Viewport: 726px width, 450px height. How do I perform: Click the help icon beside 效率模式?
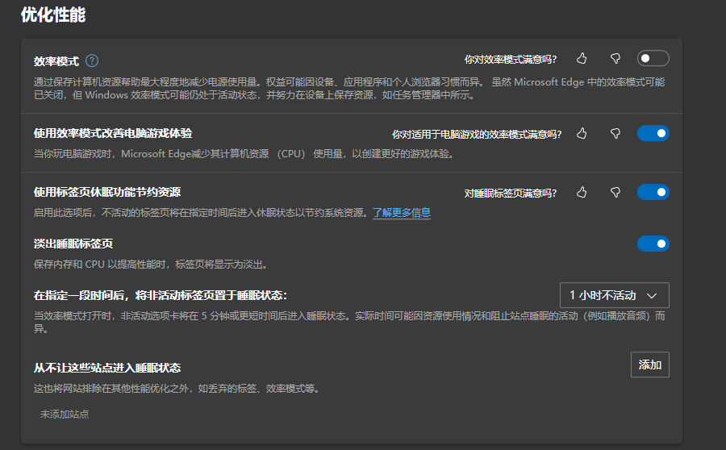[x=92, y=60]
